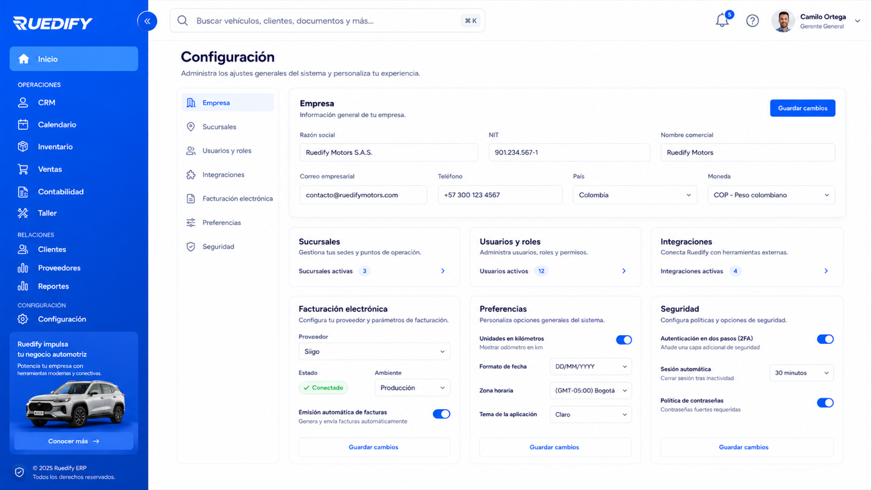Click the Inventario box icon
This screenshot has height=490, width=872.
[23, 147]
